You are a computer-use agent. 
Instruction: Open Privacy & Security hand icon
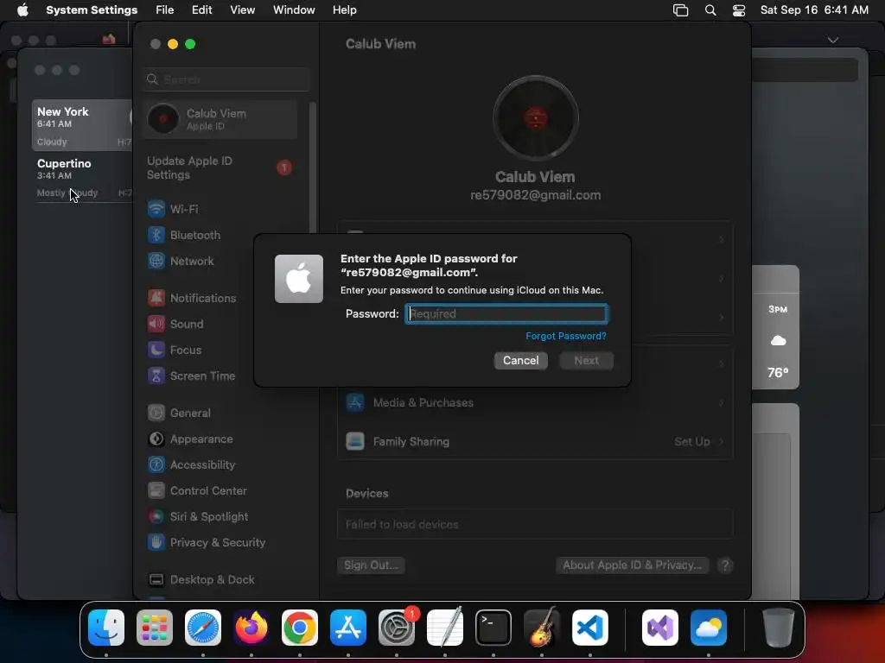point(156,542)
